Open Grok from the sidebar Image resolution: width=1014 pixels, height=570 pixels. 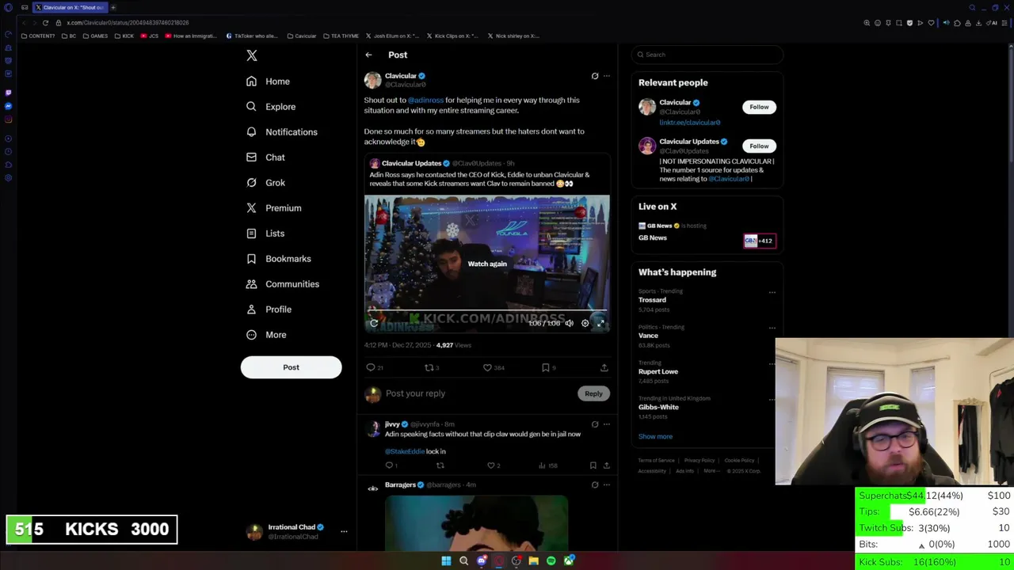[x=265, y=183]
